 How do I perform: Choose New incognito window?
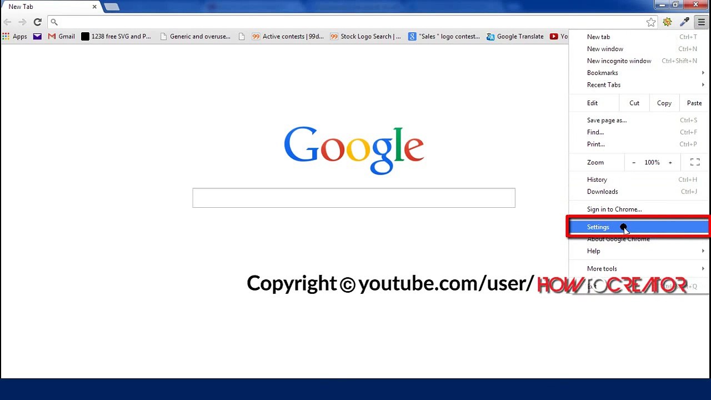point(639,61)
